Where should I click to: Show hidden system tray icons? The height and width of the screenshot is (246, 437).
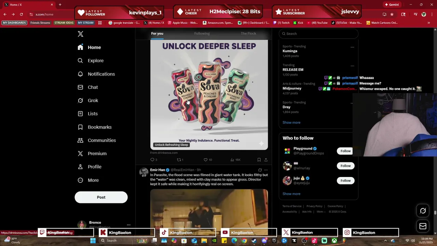385,241
